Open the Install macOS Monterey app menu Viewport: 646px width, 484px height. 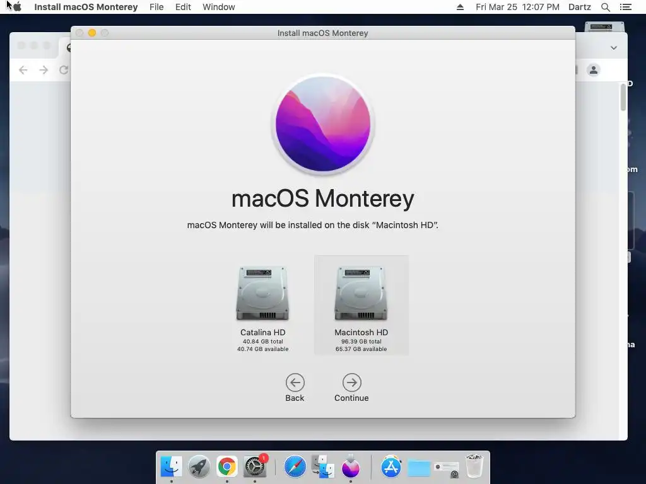pyautogui.click(x=86, y=7)
